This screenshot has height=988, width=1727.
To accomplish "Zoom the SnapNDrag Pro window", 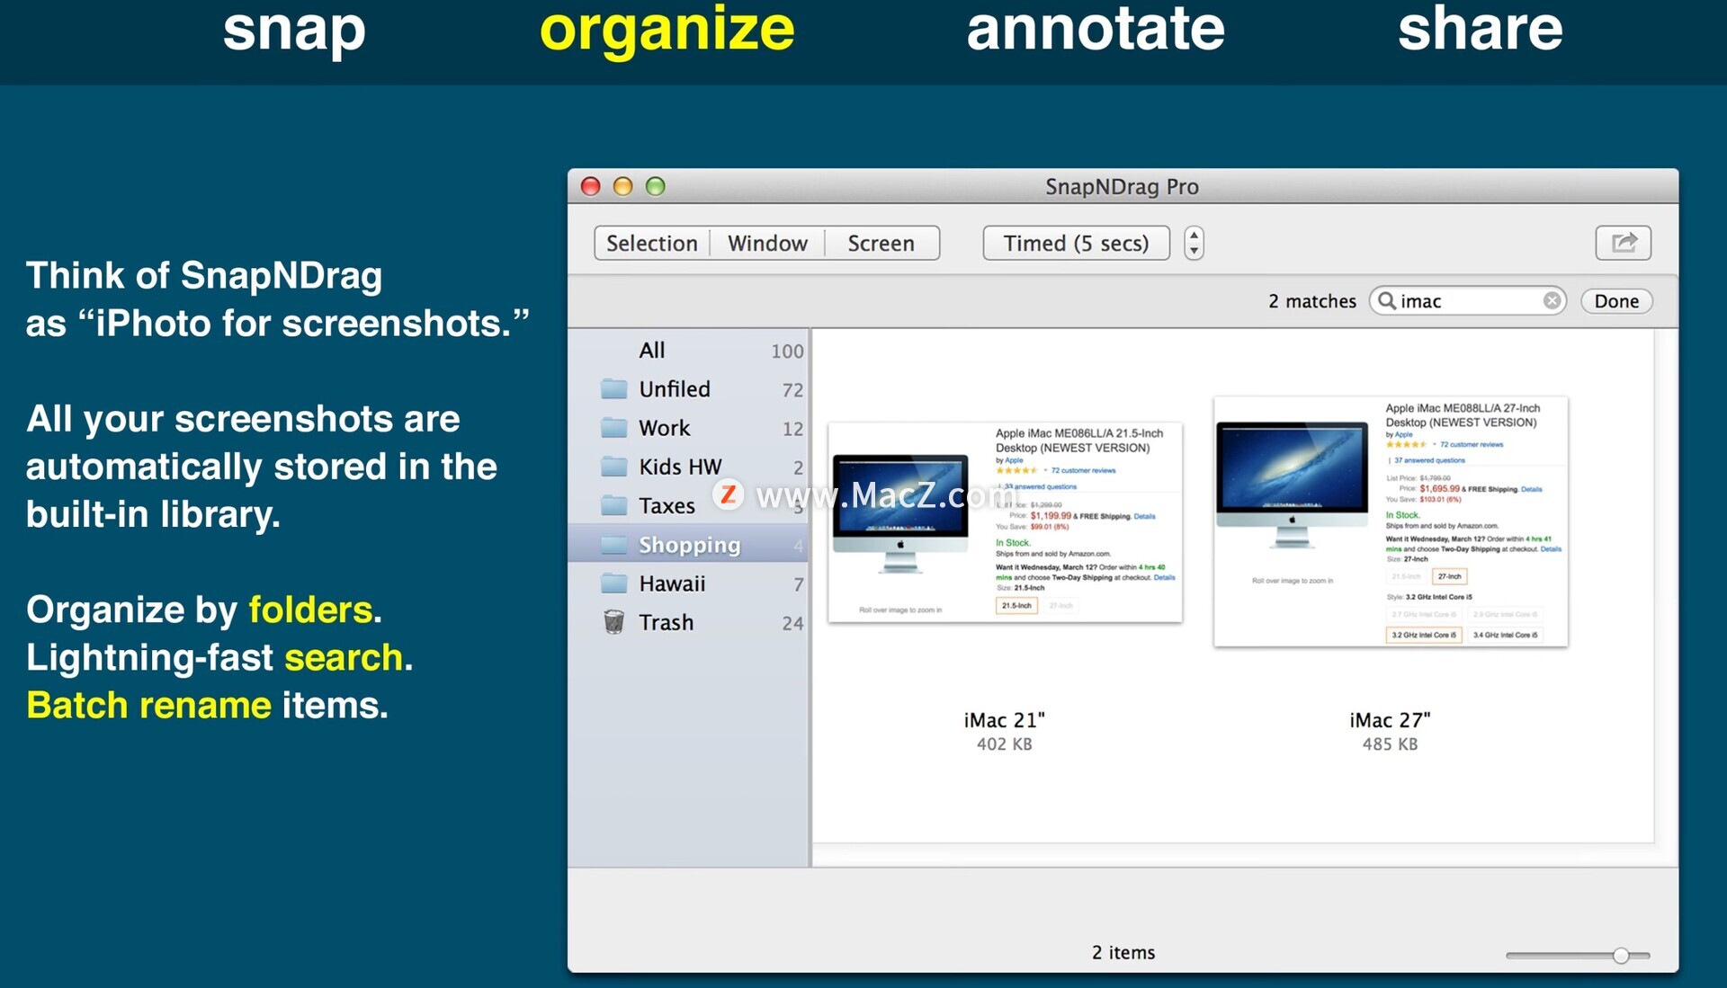I will coord(656,186).
